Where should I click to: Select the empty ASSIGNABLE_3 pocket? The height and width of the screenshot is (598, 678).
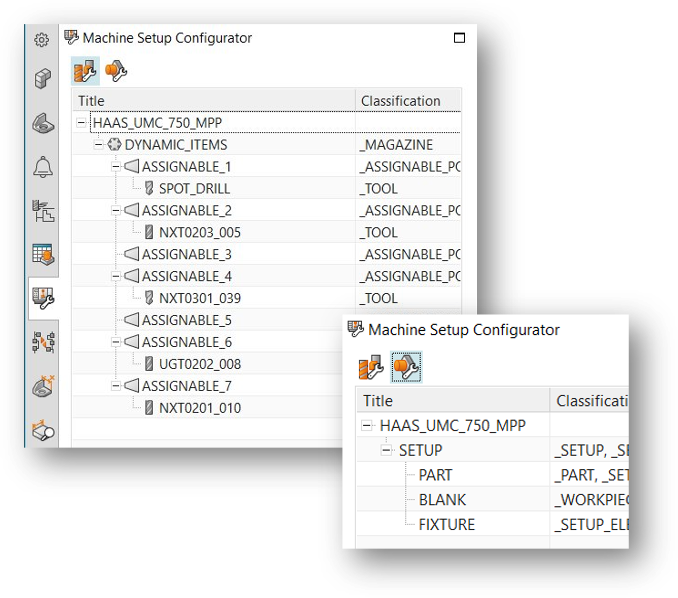187,255
